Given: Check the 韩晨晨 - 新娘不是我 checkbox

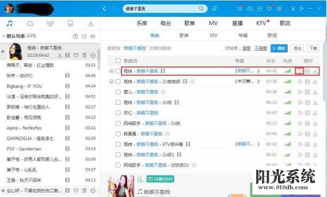Looking at the screenshot, I should coord(118,134).
